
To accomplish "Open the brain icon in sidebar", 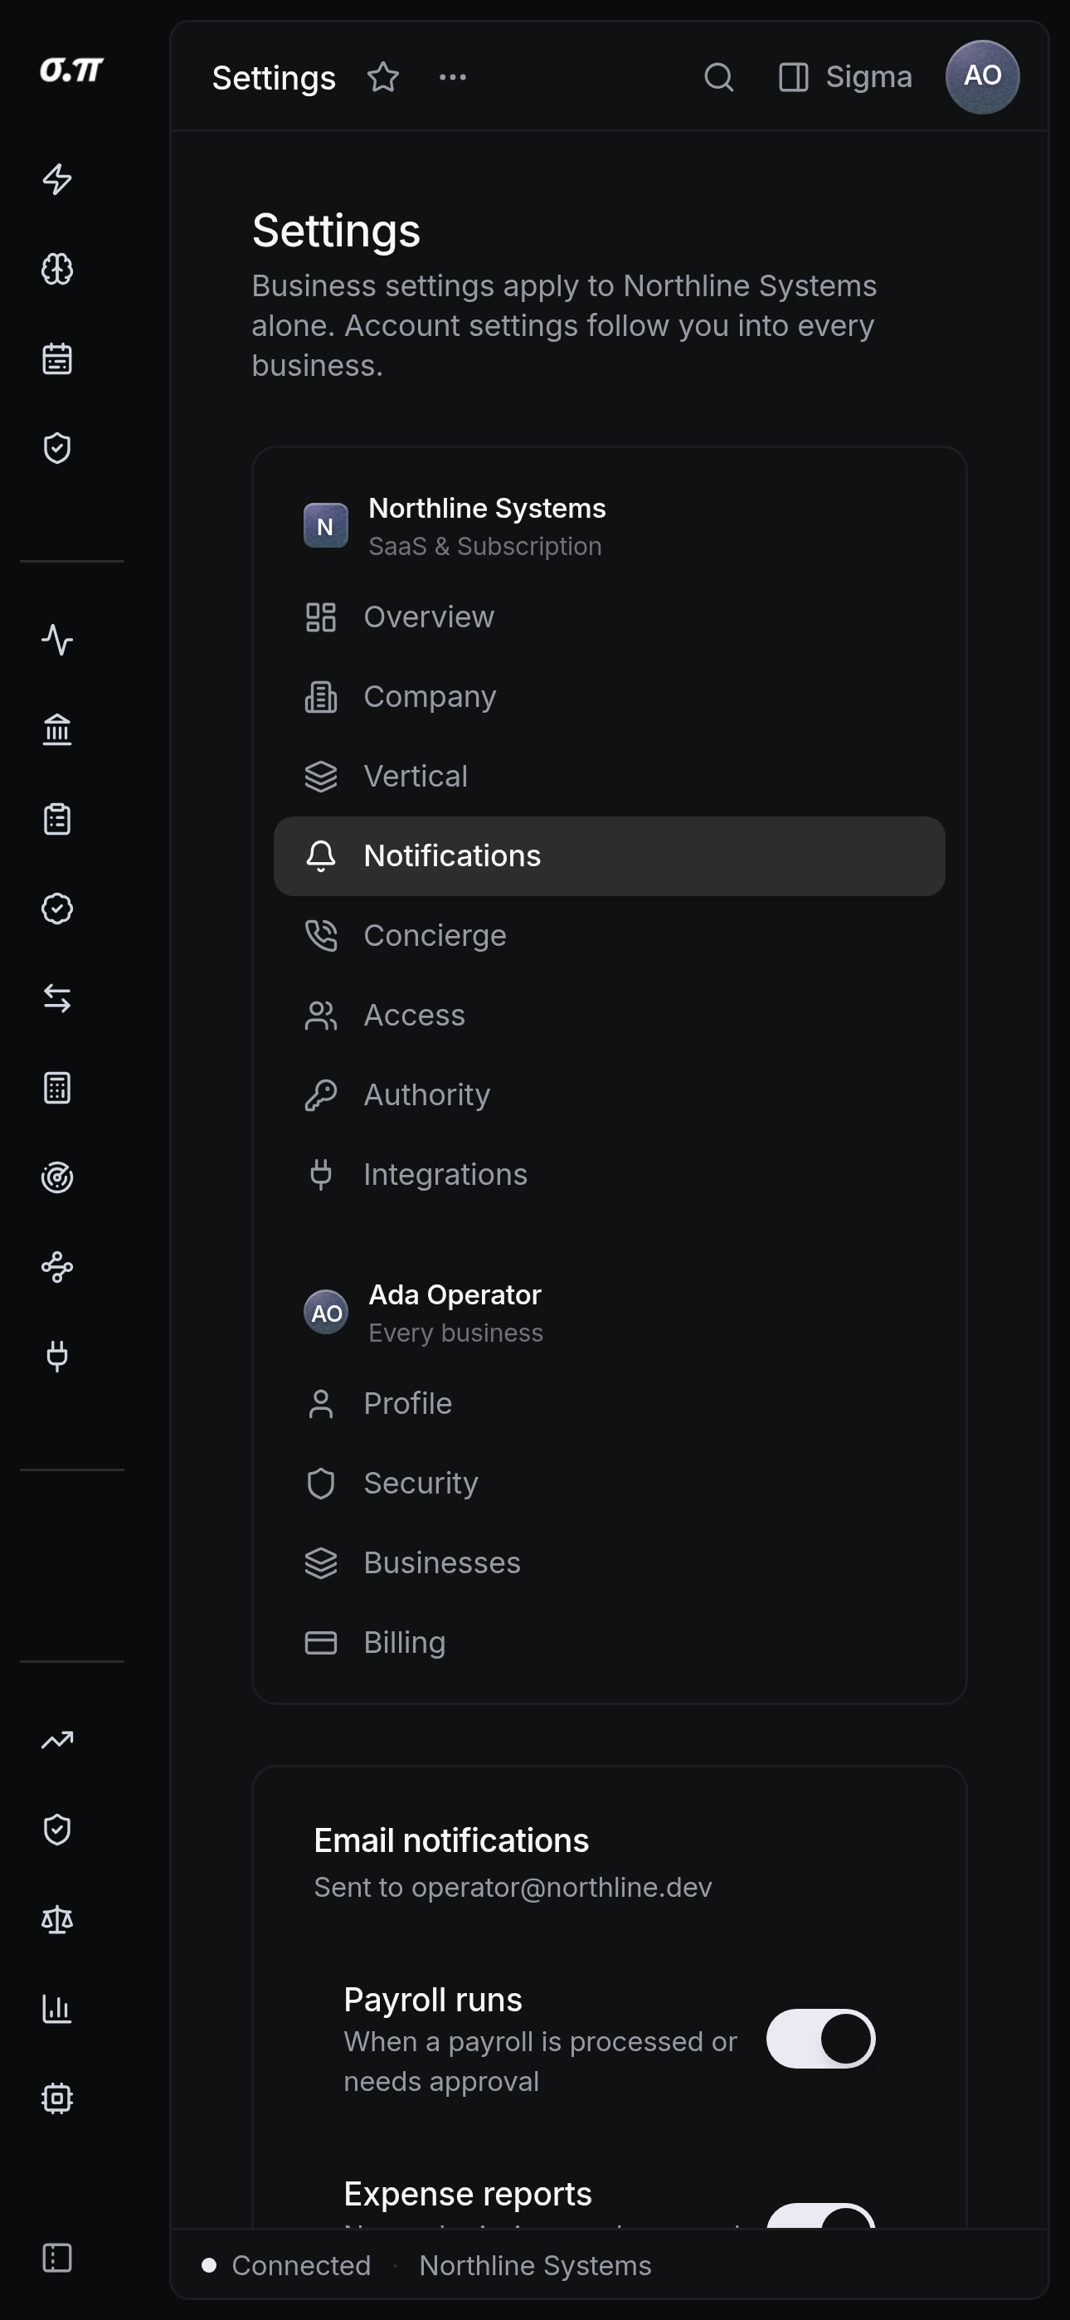I will coord(56,270).
